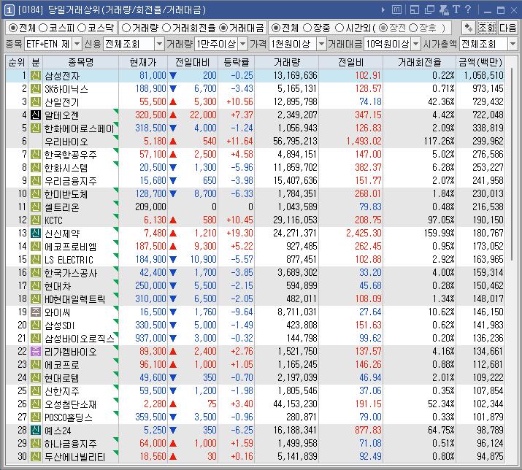Screen dimensions: 522x470
Task: Click the 현재가 column header
Action: pyautogui.click(x=143, y=62)
